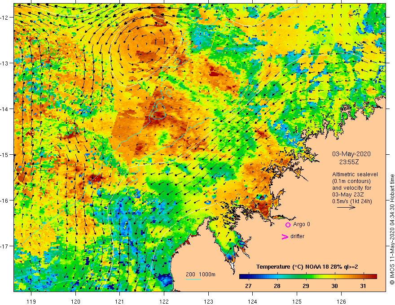Click the '-14' latitude axis label
This screenshot has height=305, width=395.
click(5, 109)
